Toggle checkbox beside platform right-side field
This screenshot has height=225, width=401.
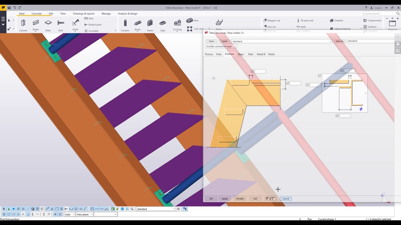288,83
